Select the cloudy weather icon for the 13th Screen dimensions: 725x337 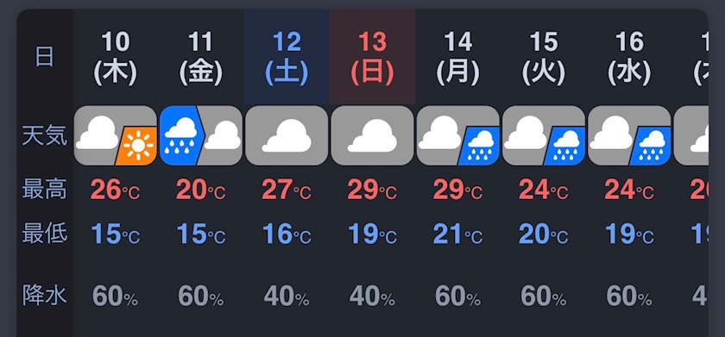[x=372, y=135]
